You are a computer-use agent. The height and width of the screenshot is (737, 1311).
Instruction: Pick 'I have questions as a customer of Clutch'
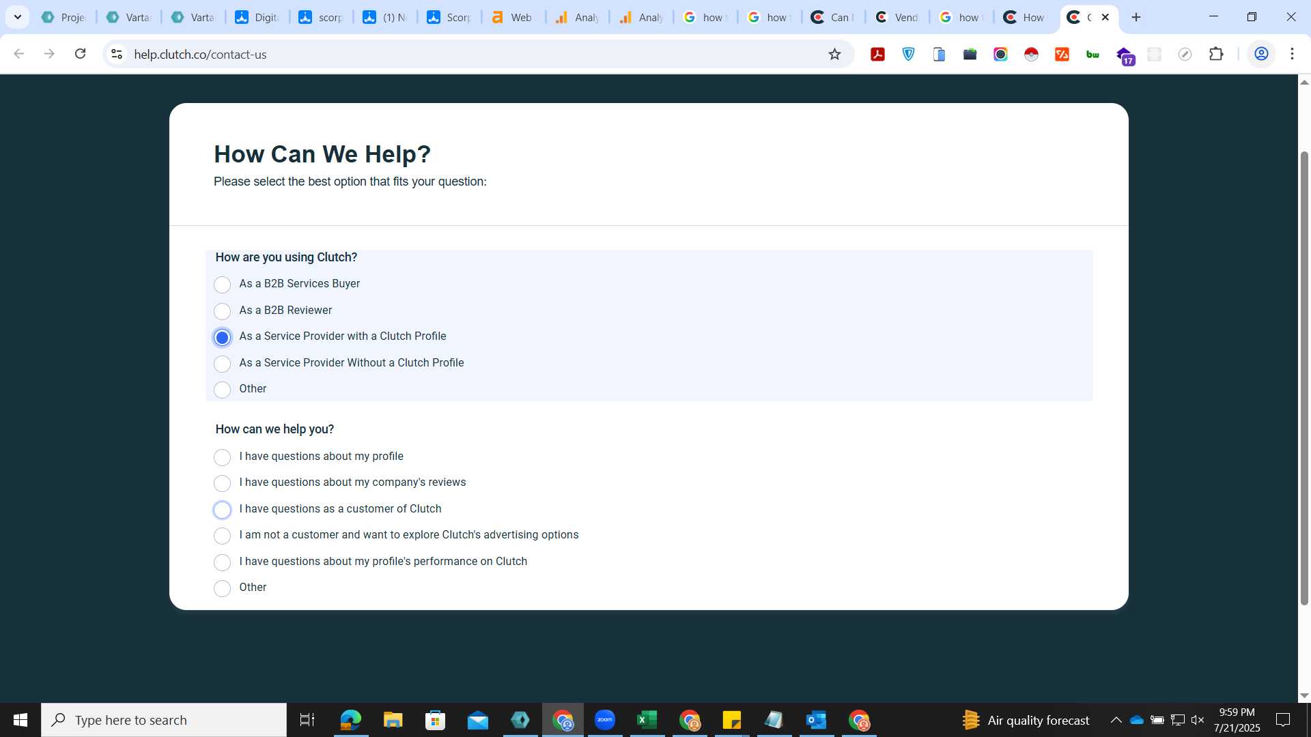coord(222,510)
